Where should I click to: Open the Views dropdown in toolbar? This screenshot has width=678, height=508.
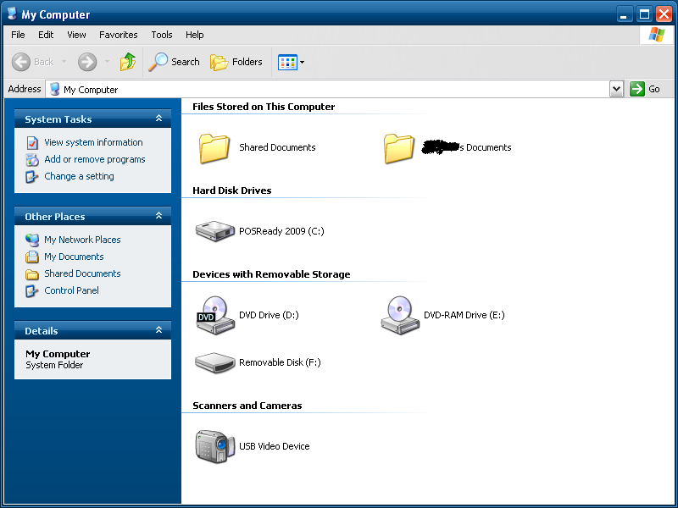click(291, 62)
